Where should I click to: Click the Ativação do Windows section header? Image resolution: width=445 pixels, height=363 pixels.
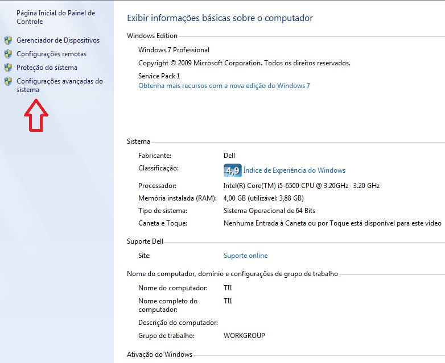pyautogui.click(x=159, y=354)
